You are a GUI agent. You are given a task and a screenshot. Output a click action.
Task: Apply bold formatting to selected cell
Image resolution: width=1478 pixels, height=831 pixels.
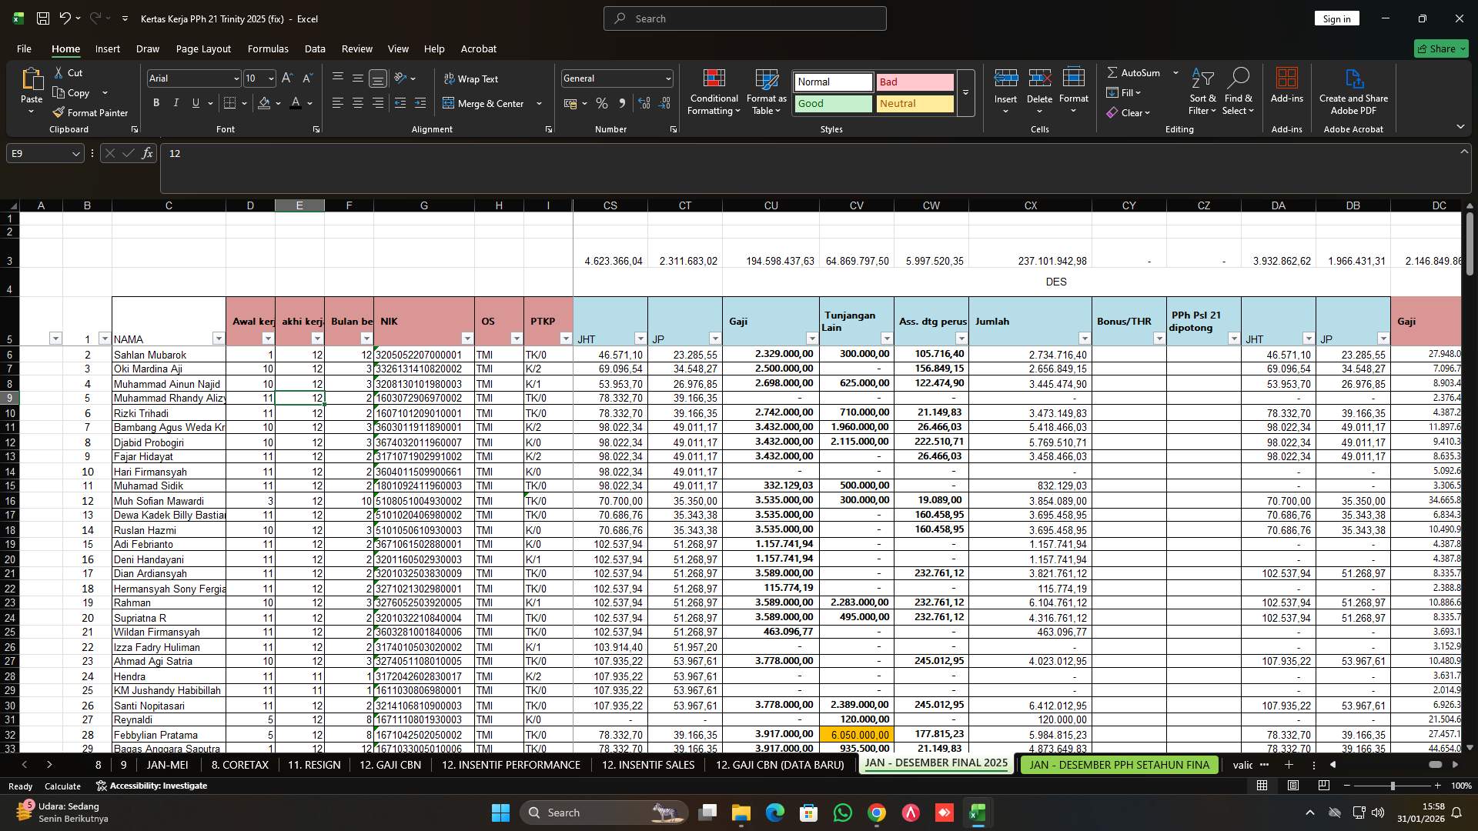pos(155,102)
